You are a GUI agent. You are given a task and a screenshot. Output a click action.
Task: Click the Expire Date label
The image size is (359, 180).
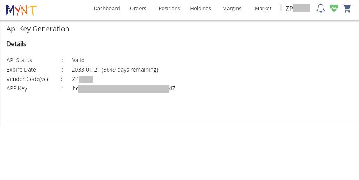click(21, 70)
